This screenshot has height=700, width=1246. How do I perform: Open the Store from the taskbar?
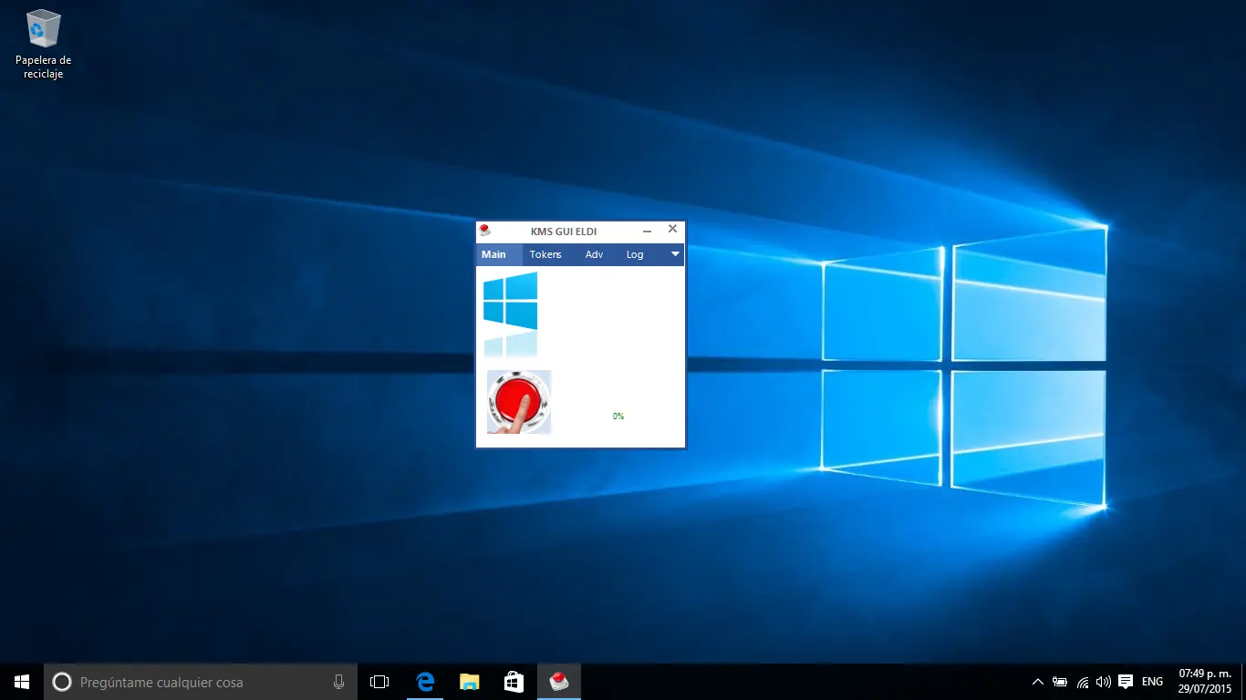click(x=514, y=682)
